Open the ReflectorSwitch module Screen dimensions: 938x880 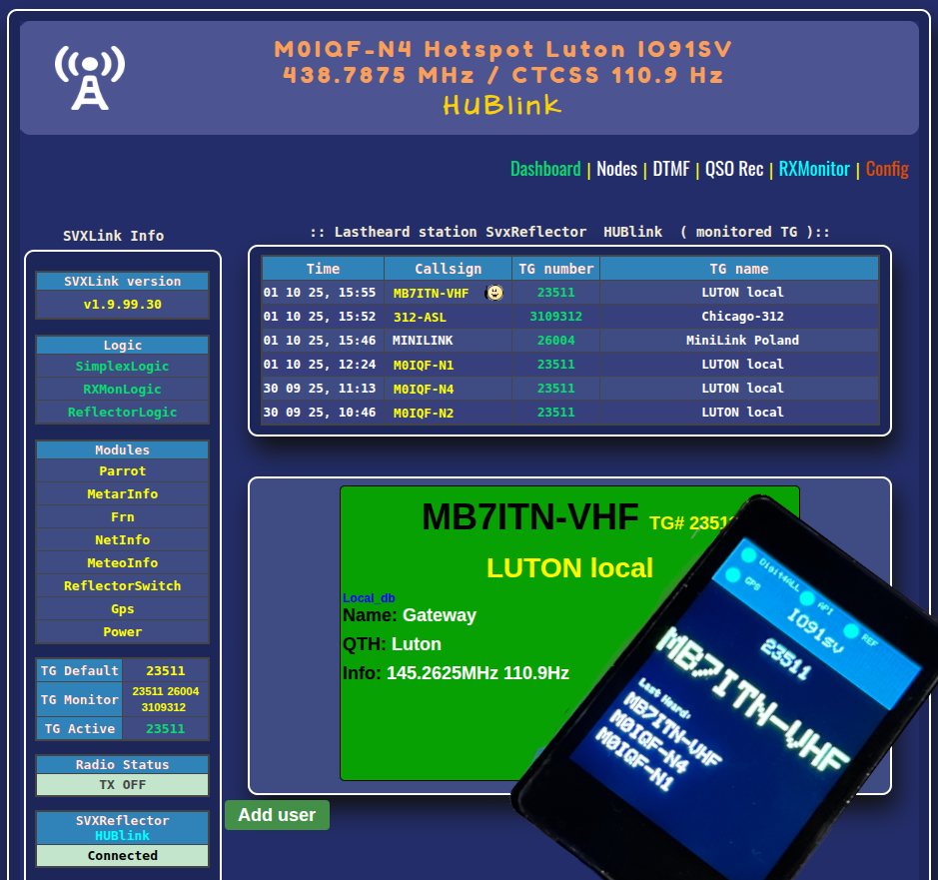click(x=122, y=586)
